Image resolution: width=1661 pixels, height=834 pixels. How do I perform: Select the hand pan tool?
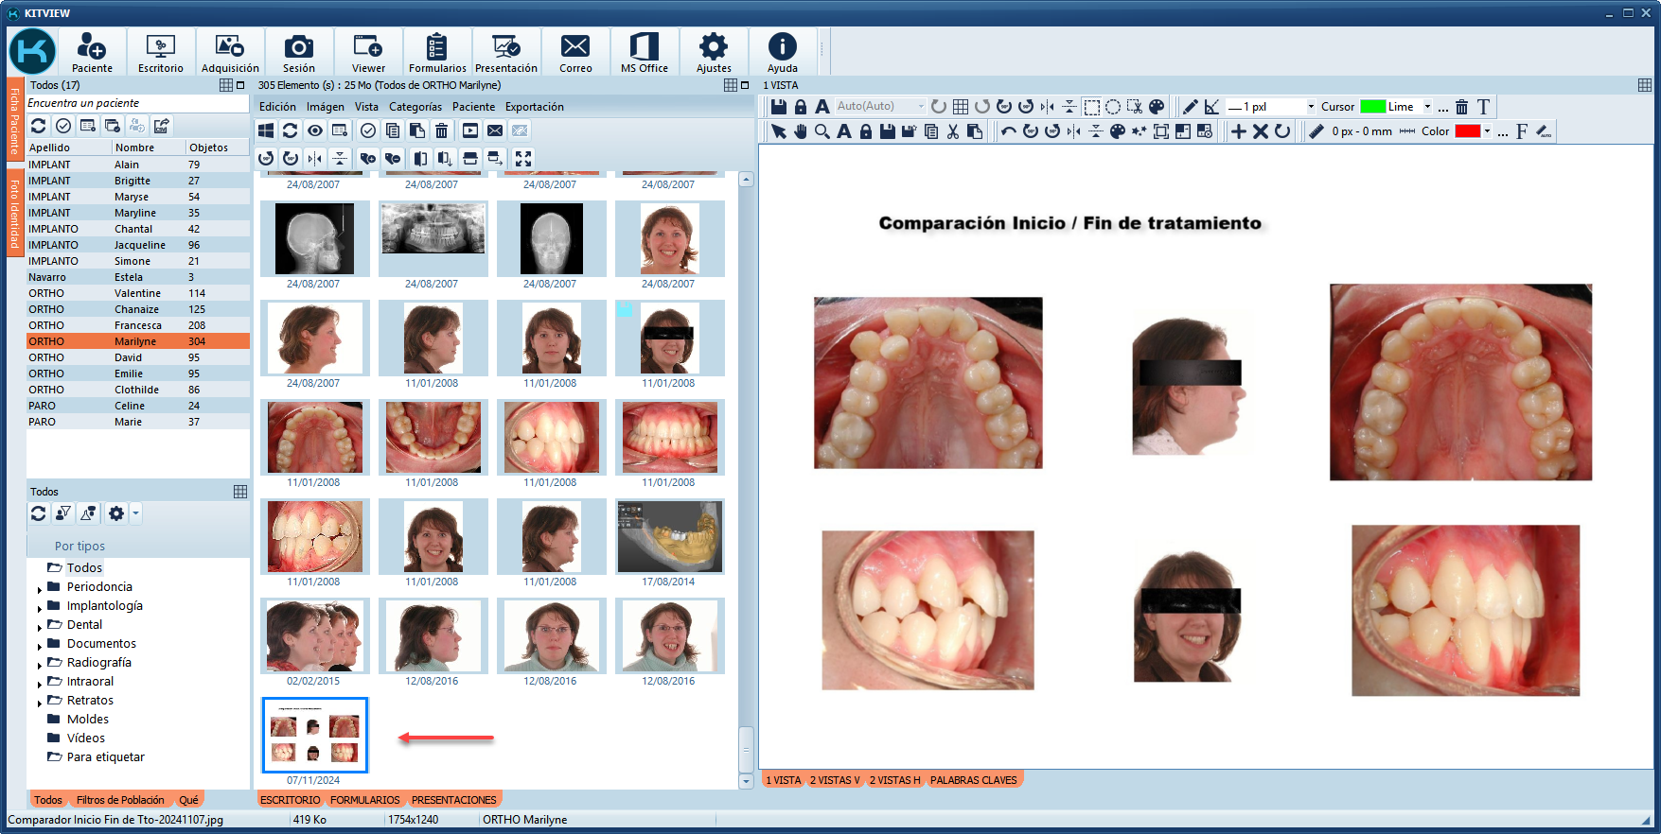click(801, 131)
